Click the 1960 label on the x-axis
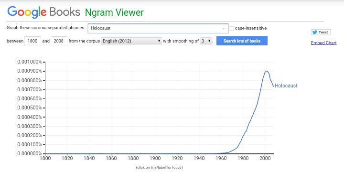The image size is (344, 172). click(221, 158)
